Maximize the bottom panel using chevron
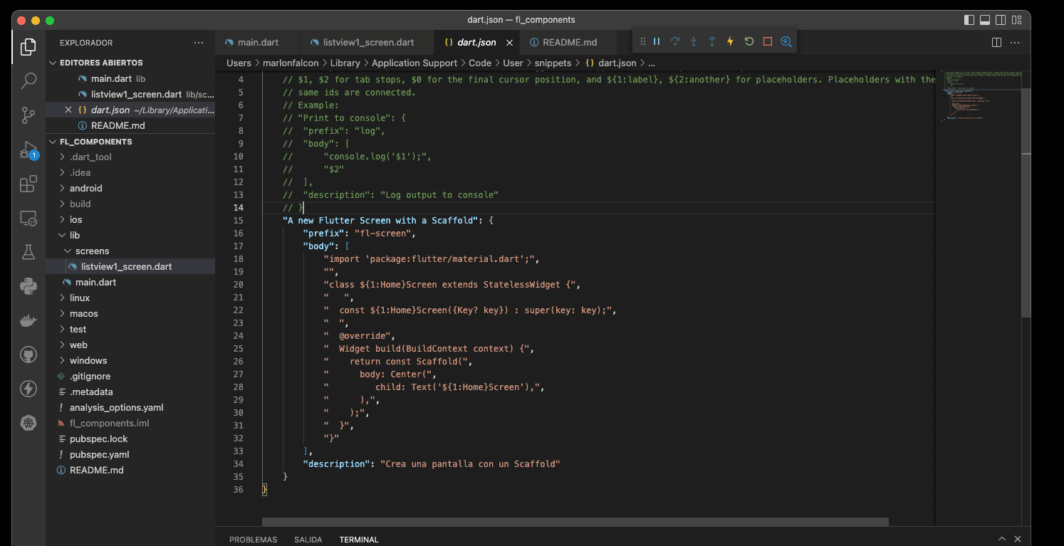Image resolution: width=1064 pixels, height=546 pixels. pos(1002,539)
